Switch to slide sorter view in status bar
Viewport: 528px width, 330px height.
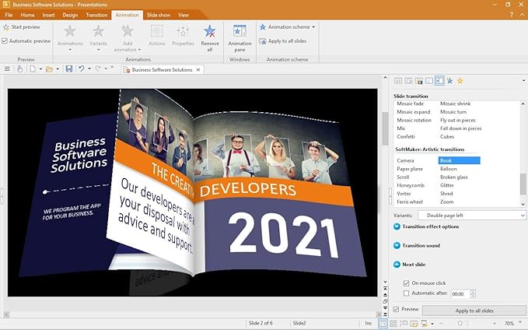393,323
